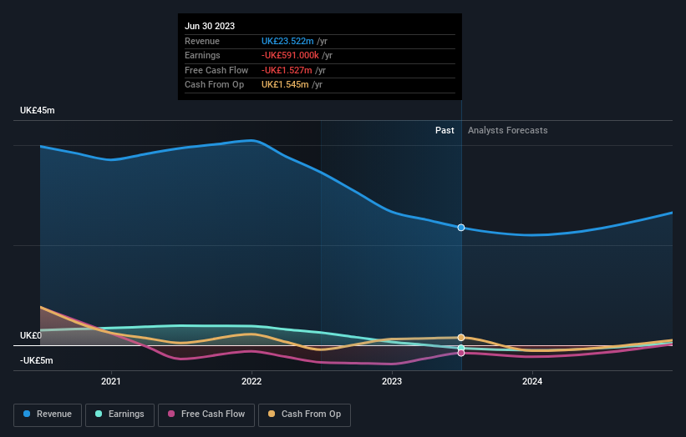Viewport: 686px width, 437px height.
Task: Click the -UK£591.000k earnings value in tooltip
Action: pyautogui.click(x=290, y=55)
